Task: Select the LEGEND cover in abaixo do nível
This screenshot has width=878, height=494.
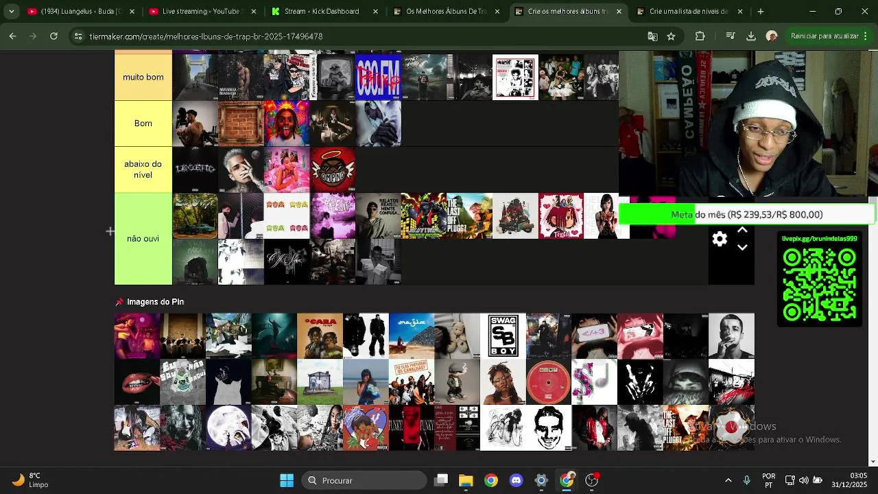Action: point(195,169)
